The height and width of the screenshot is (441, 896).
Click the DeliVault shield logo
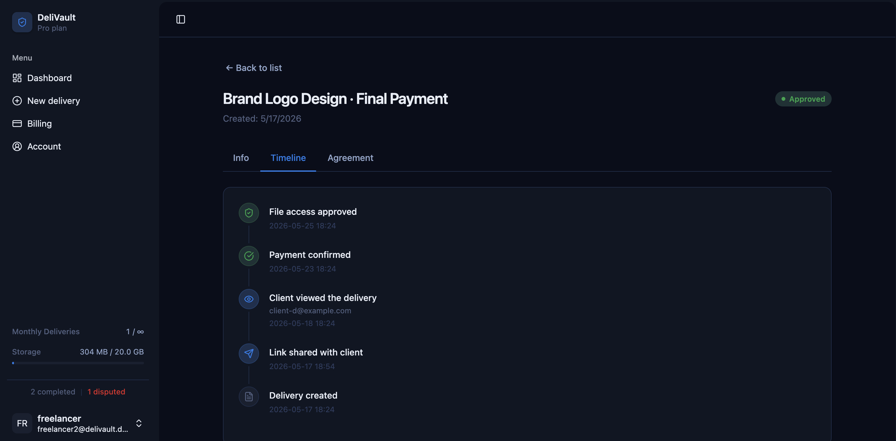point(22,22)
